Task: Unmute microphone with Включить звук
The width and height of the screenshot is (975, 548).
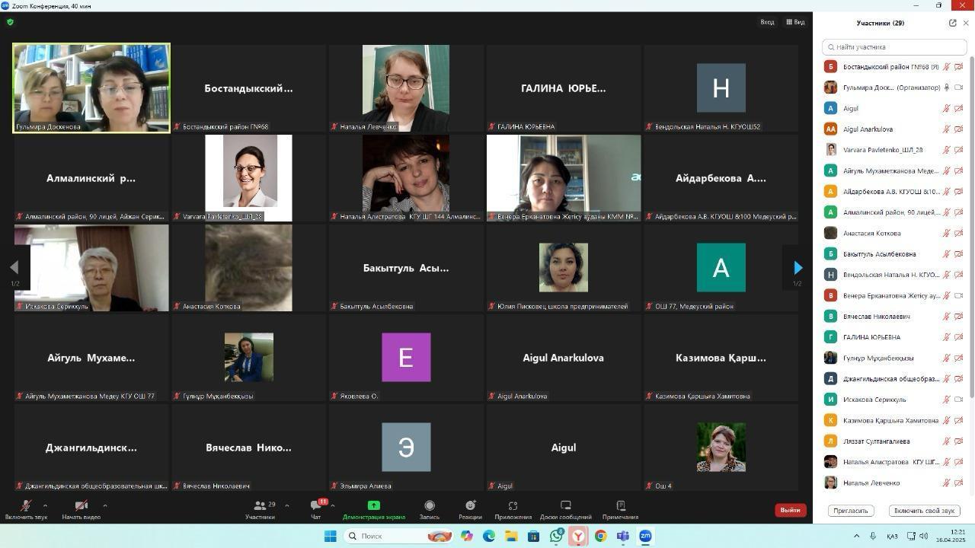Action: (26, 506)
